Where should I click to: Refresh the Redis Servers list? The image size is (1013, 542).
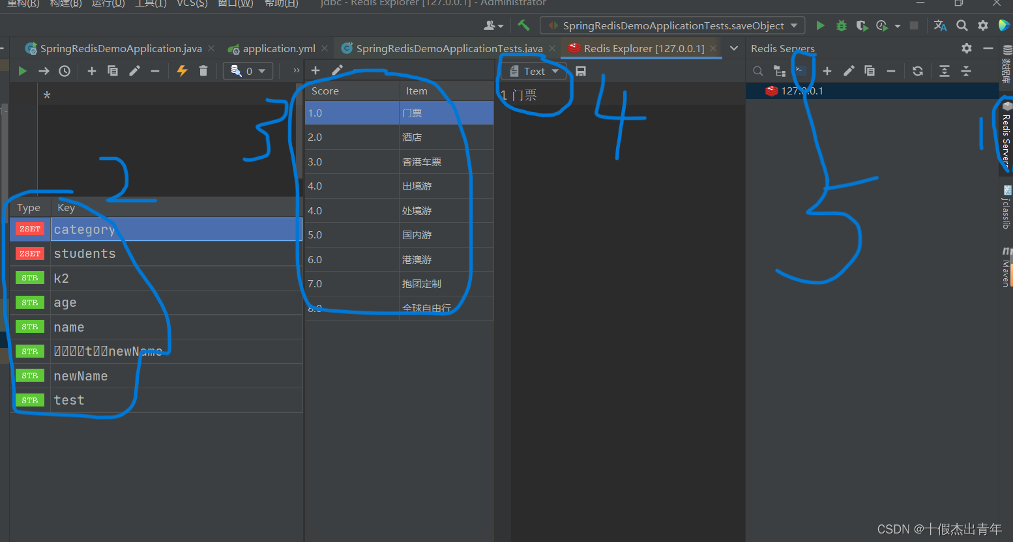[x=918, y=71]
